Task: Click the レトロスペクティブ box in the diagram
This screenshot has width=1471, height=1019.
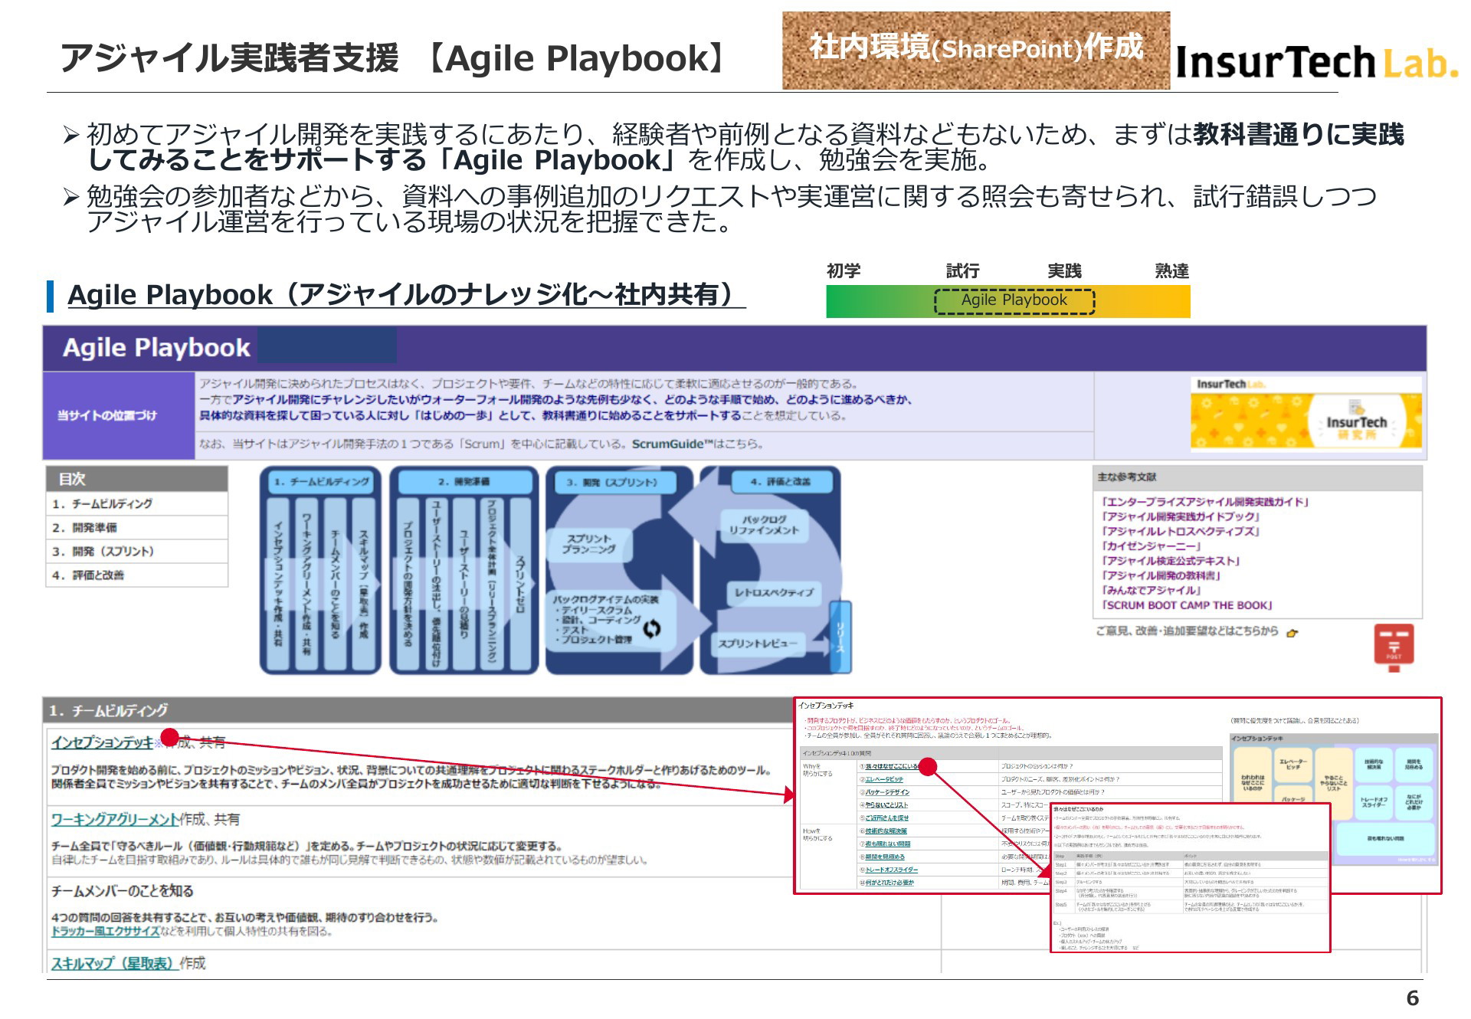Action: point(774,593)
